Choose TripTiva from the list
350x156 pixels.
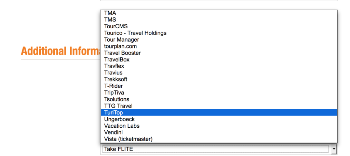114,93
